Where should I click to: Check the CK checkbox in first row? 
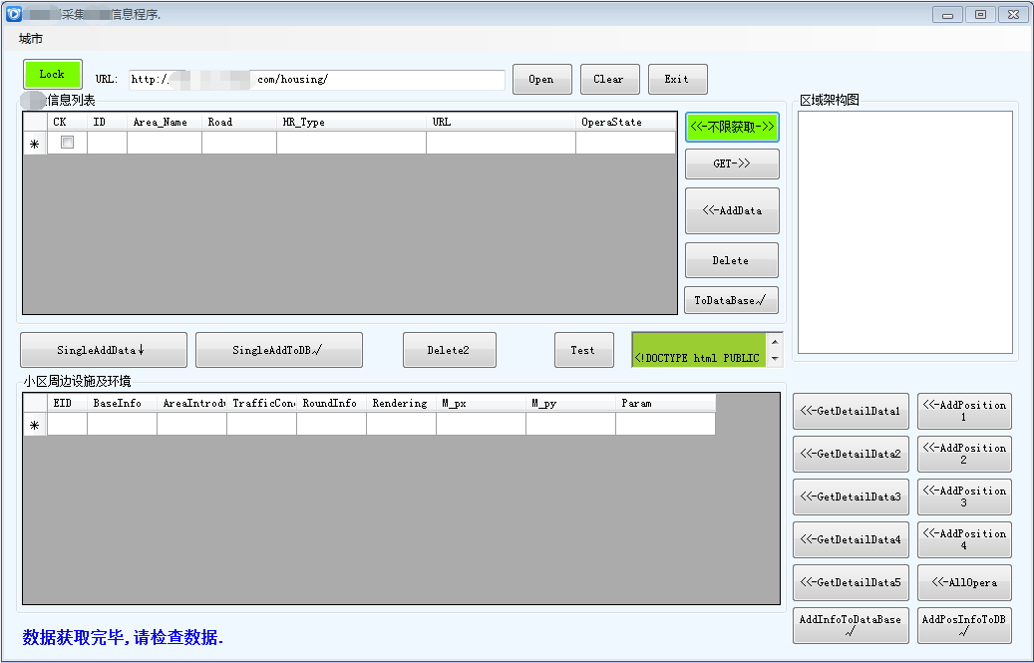coord(67,143)
